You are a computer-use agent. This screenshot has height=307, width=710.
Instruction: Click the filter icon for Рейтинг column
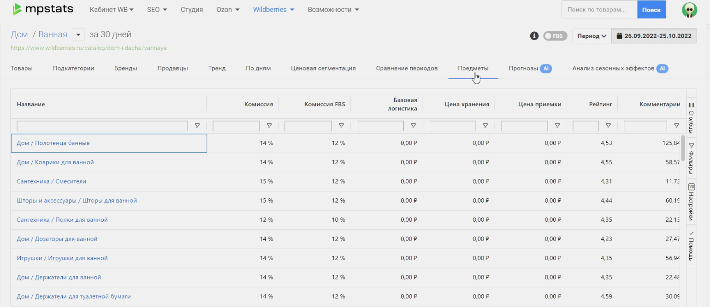[608, 126]
